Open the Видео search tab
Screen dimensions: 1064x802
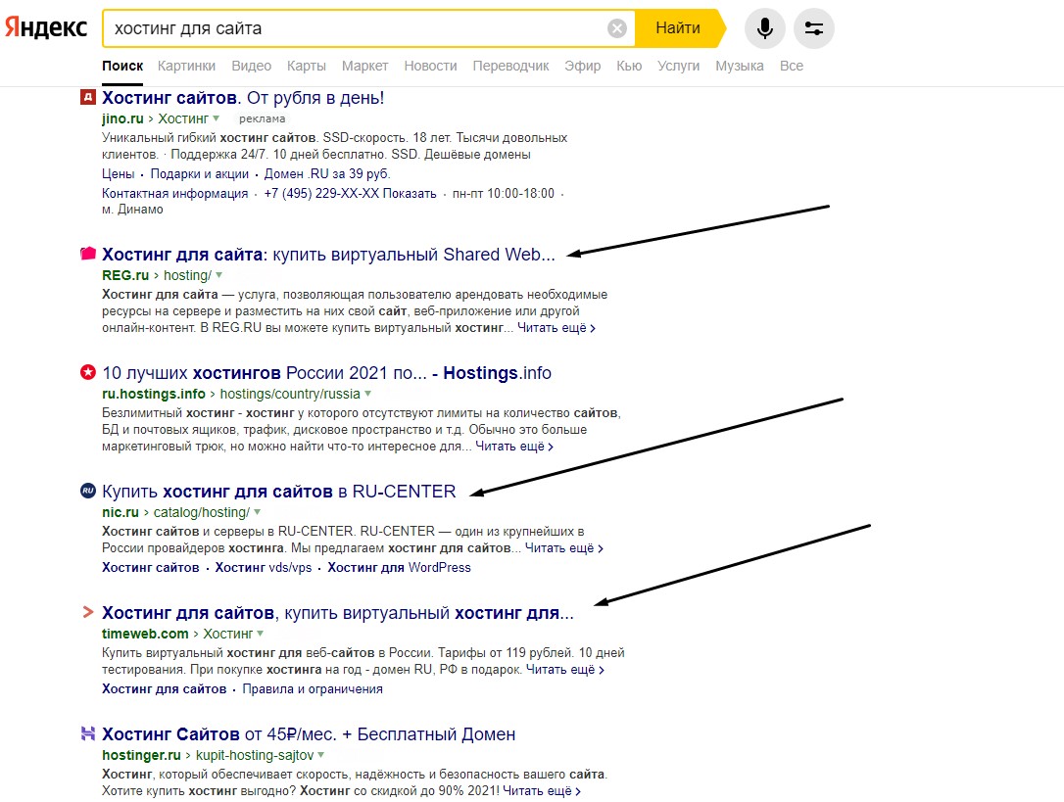[251, 66]
